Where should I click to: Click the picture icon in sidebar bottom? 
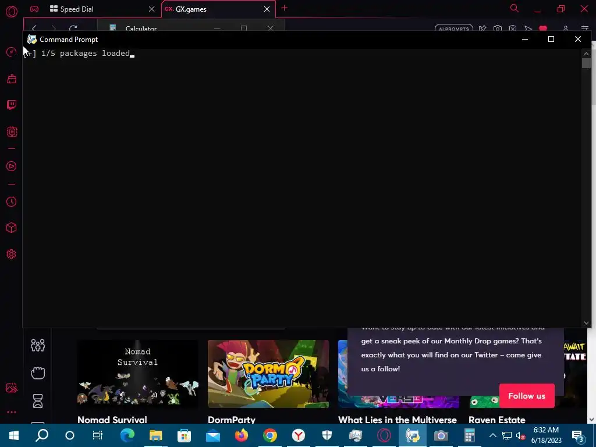tap(12, 388)
